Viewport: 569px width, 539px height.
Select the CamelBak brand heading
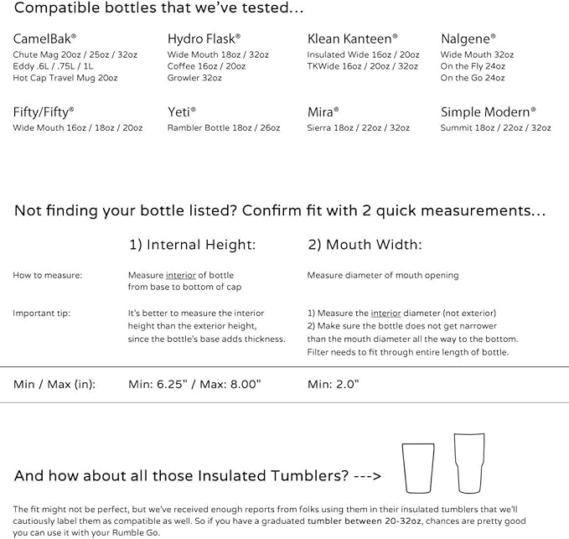pos(44,39)
